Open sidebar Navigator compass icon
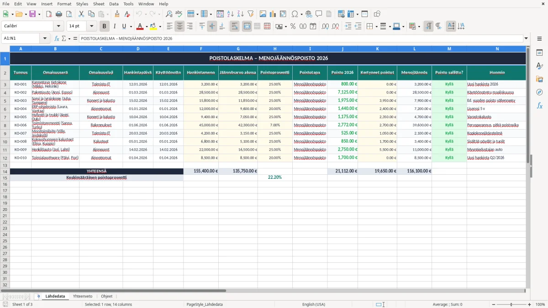Viewport: 548px width, 308px height. (x=539, y=92)
